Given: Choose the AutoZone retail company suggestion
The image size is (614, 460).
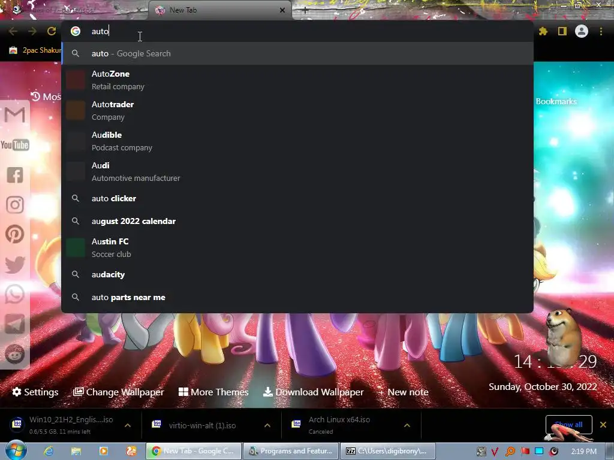Looking at the screenshot, I should [297, 80].
